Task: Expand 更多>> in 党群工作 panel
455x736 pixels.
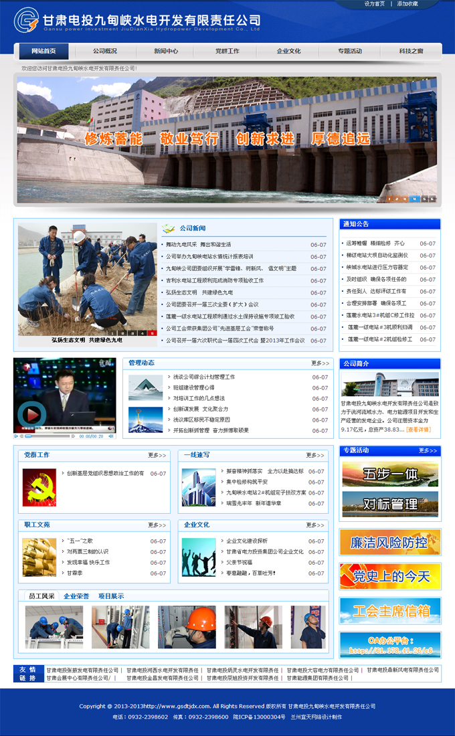Action: [157, 455]
